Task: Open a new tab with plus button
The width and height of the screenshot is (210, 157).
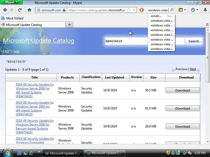Action: pyautogui.click(x=70, y=25)
